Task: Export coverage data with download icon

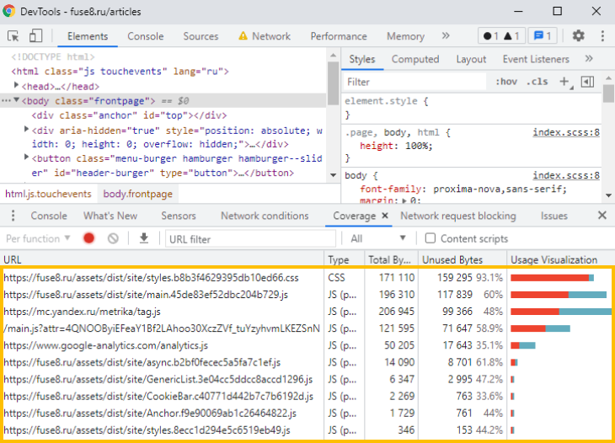Action: [x=143, y=238]
